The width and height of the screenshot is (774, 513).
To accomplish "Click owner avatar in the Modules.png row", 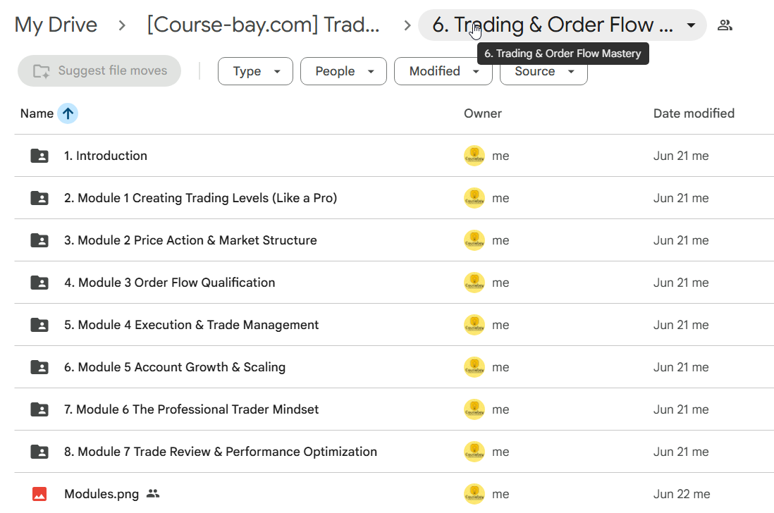I will (x=474, y=494).
